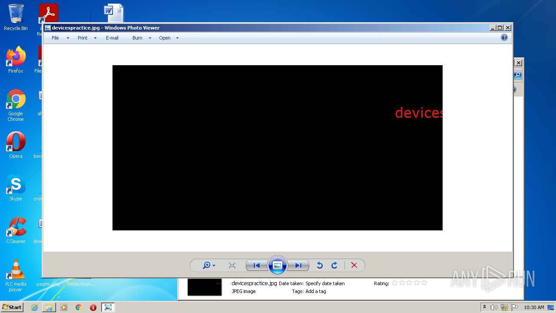Open the Print menu
The image size is (556, 313).
coord(83,38)
